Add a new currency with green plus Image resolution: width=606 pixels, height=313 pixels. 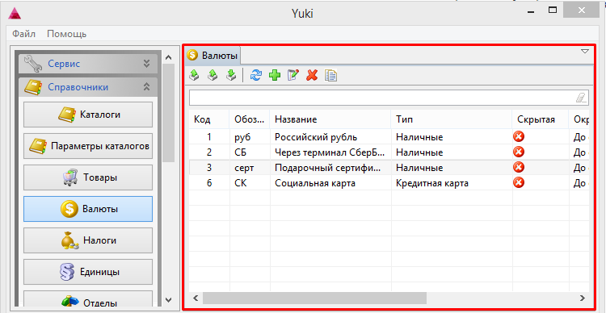275,75
